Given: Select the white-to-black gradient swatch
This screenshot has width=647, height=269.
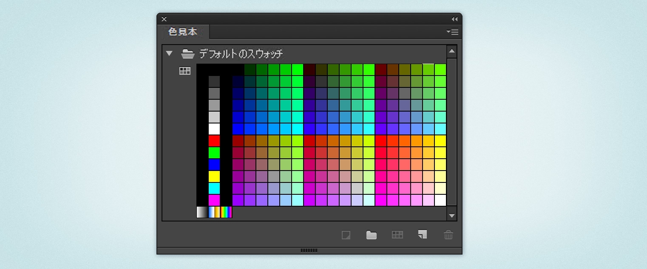Looking at the screenshot, I should coord(202,213).
